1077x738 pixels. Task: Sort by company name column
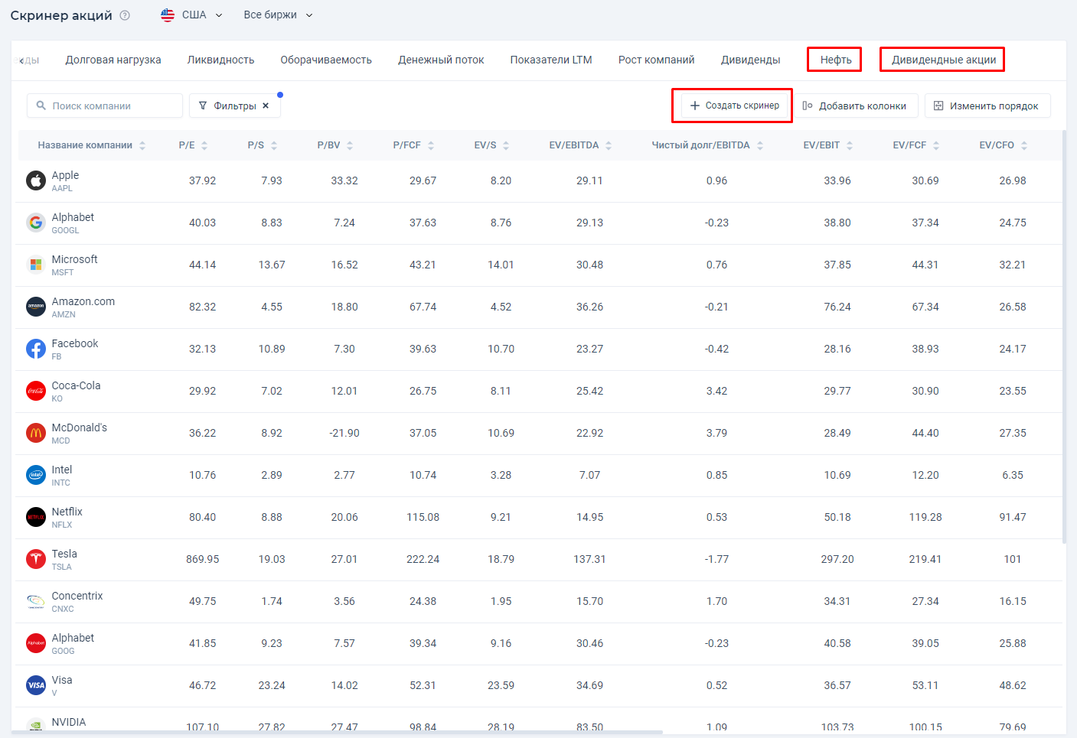tap(91, 145)
